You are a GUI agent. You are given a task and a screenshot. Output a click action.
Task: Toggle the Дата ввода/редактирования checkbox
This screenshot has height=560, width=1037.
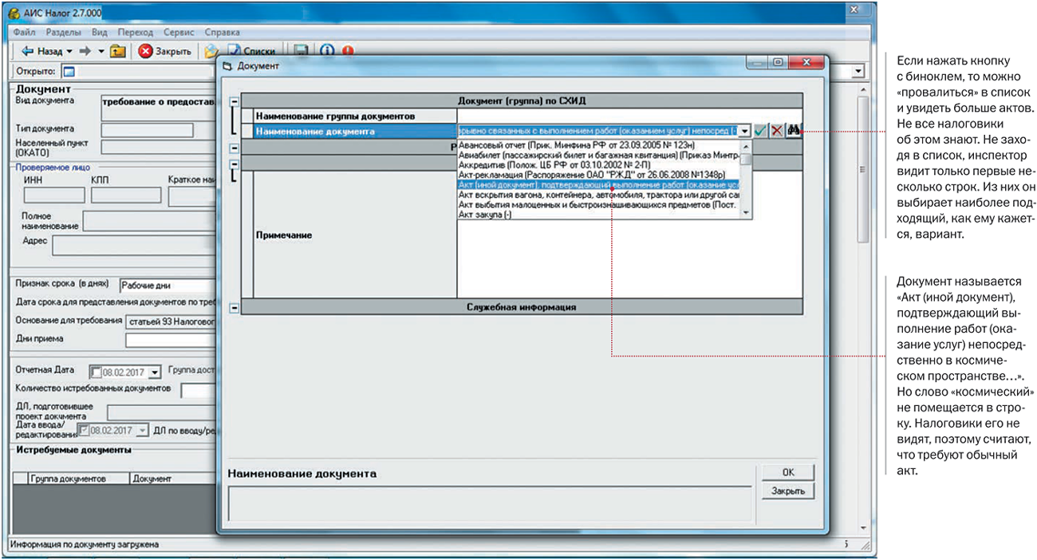pyautogui.click(x=83, y=430)
